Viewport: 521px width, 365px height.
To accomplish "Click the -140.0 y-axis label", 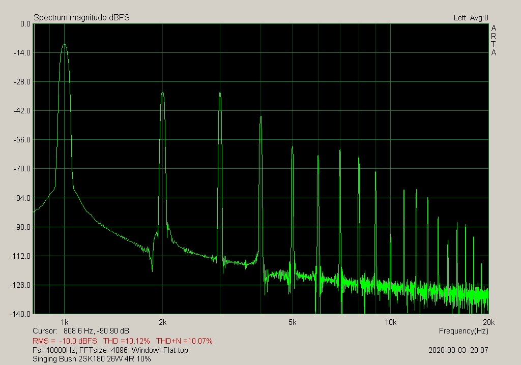I will coord(20,314).
